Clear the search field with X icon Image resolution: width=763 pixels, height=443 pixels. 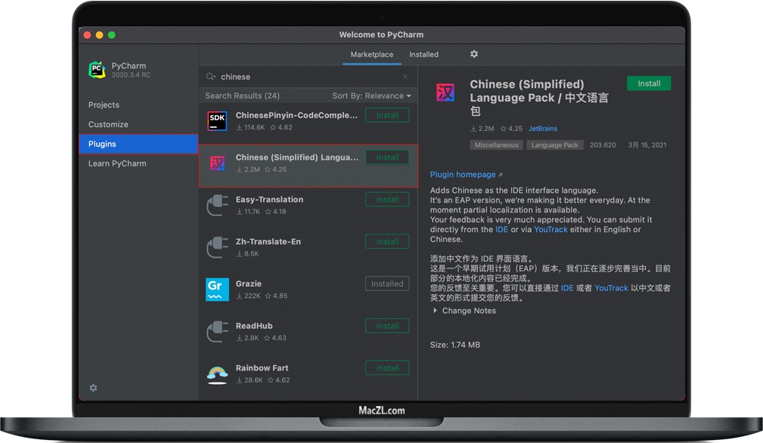(405, 76)
